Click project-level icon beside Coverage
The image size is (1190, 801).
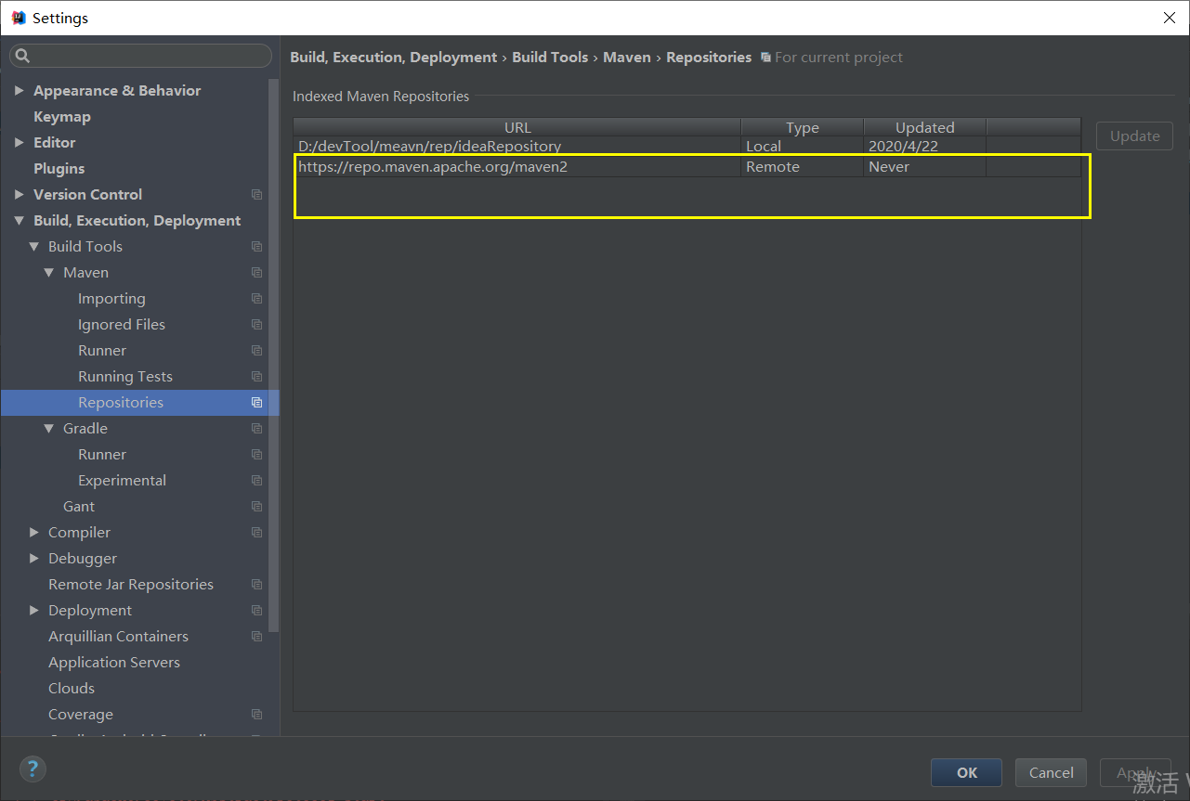[256, 715]
